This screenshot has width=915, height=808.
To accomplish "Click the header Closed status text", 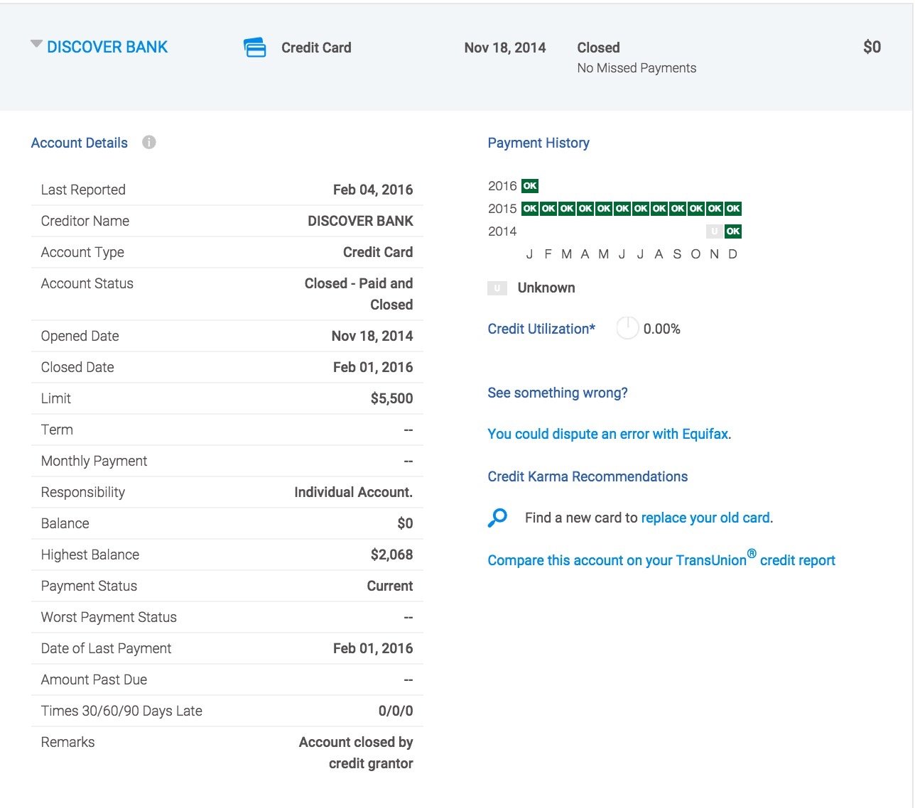I will [598, 48].
